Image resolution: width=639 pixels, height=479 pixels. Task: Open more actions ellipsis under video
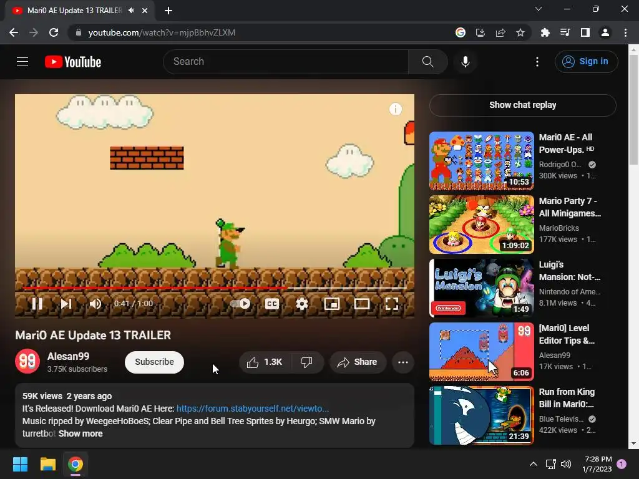(403, 362)
